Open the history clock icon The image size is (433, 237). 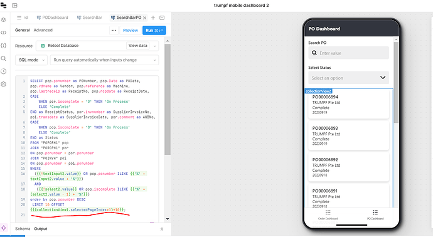(4, 71)
